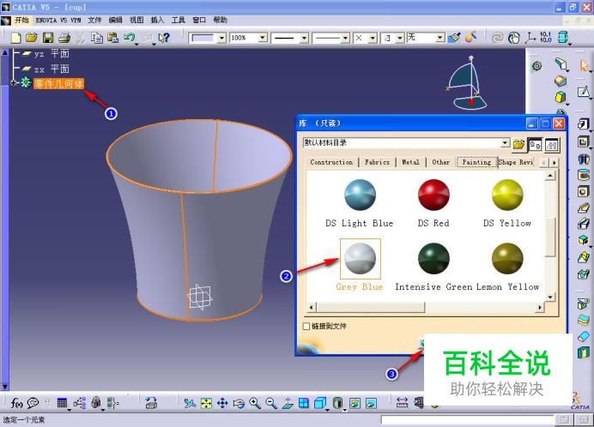Open the 默认材料目录 catalog dropdown
The image size is (594, 427).
coord(505,142)
